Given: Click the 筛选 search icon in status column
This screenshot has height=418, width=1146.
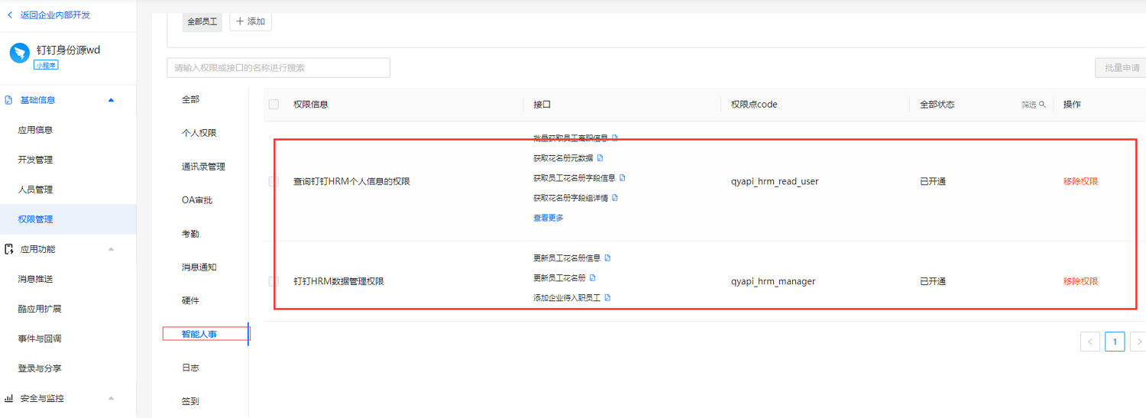Looking at the screenshot, I should pos(1042,105).
